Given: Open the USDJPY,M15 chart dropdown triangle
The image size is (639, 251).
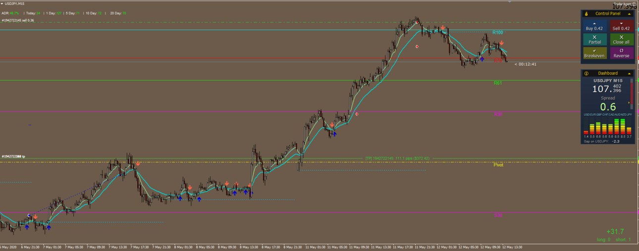Looking at the screenshot, I should point(2,3).
